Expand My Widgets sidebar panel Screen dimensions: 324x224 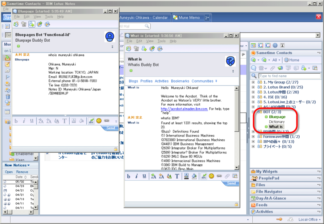[286, 171]
